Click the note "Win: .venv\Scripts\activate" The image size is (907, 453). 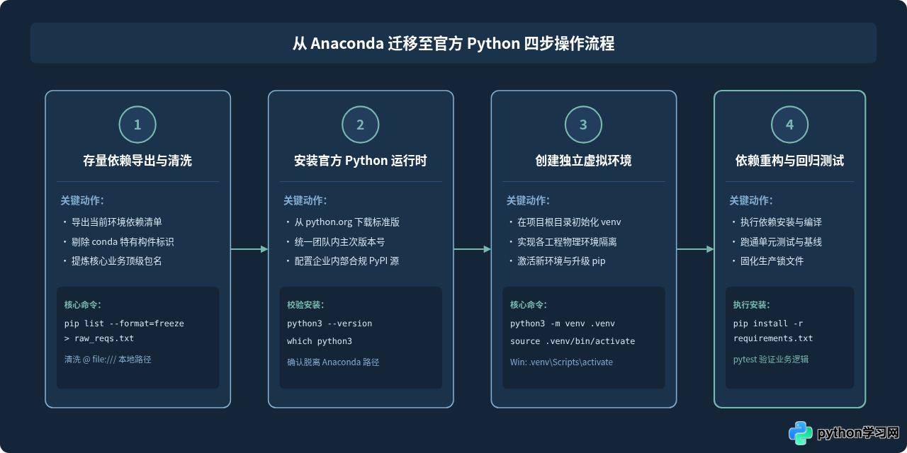coord(561,362)
